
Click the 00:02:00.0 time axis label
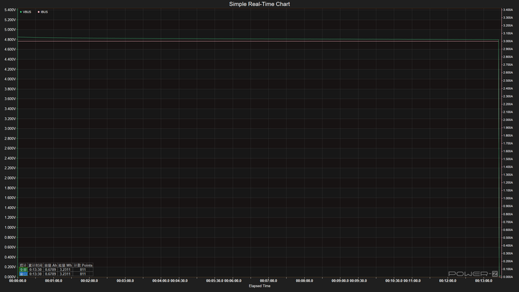(x=89, y=281)
